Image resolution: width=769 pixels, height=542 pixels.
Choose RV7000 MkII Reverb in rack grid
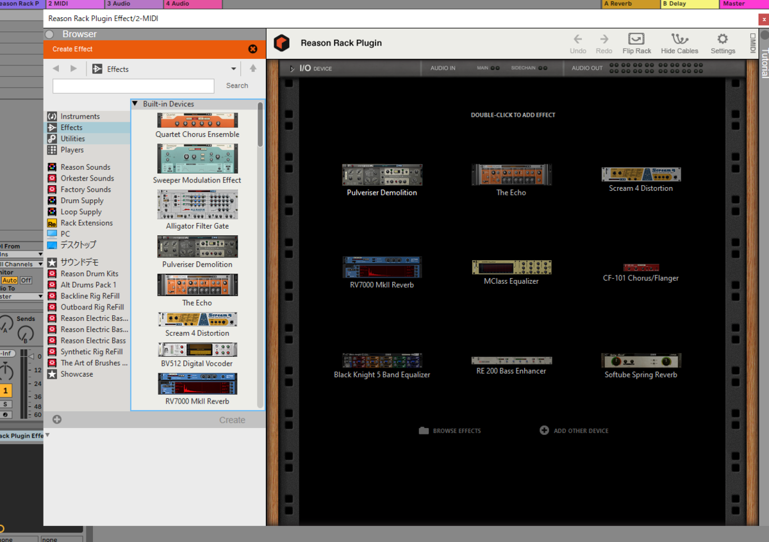(382, 272)
